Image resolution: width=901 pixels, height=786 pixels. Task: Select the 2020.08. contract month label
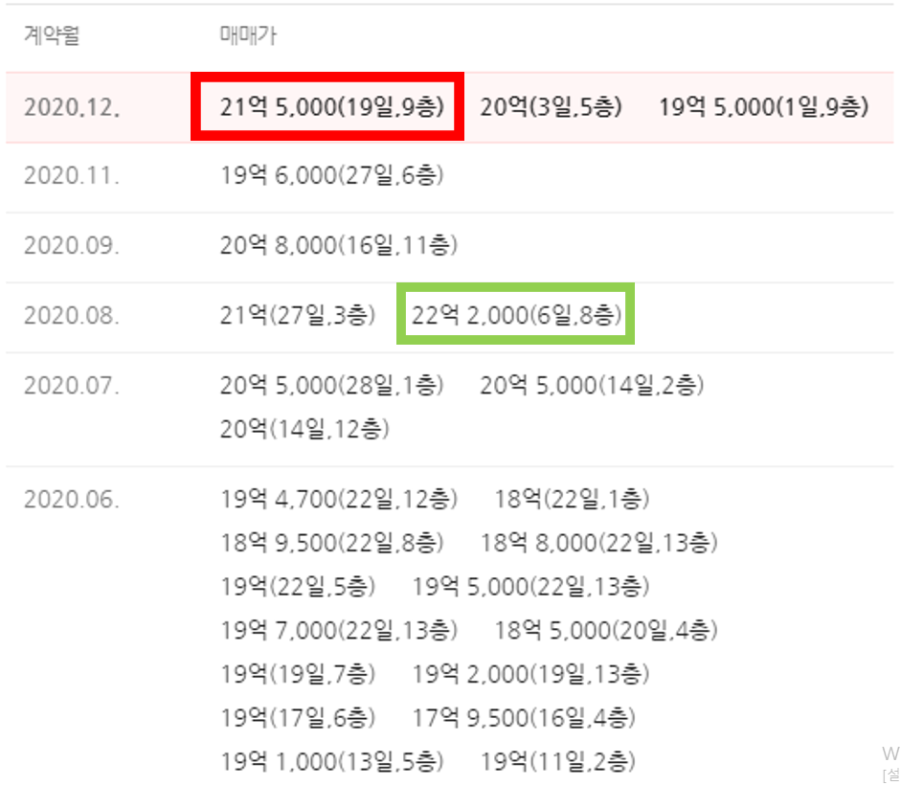tap(72, 315)
